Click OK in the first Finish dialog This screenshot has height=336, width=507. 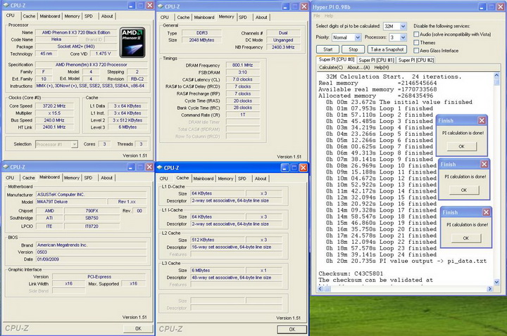(x=461, y=146)
